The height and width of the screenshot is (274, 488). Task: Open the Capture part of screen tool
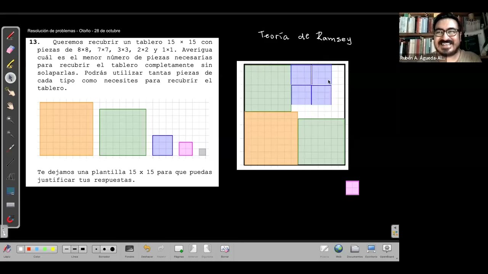coord(10,191)
